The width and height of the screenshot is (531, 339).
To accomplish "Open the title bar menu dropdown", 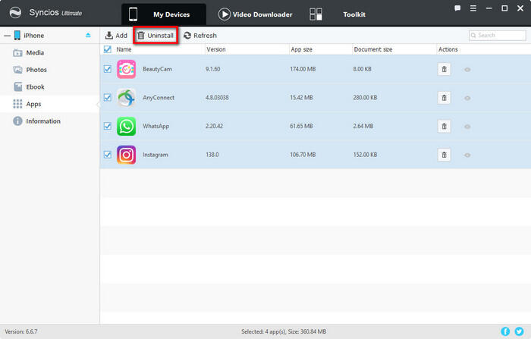I will pos(473,8).
